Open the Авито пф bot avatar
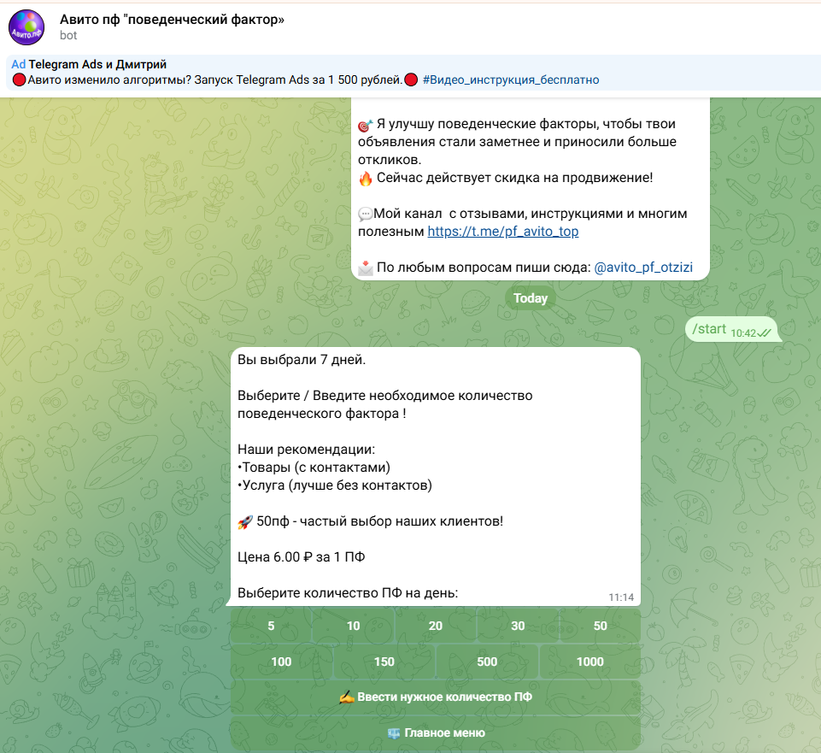This screenshot has width=821, height=753. (26, 26)
